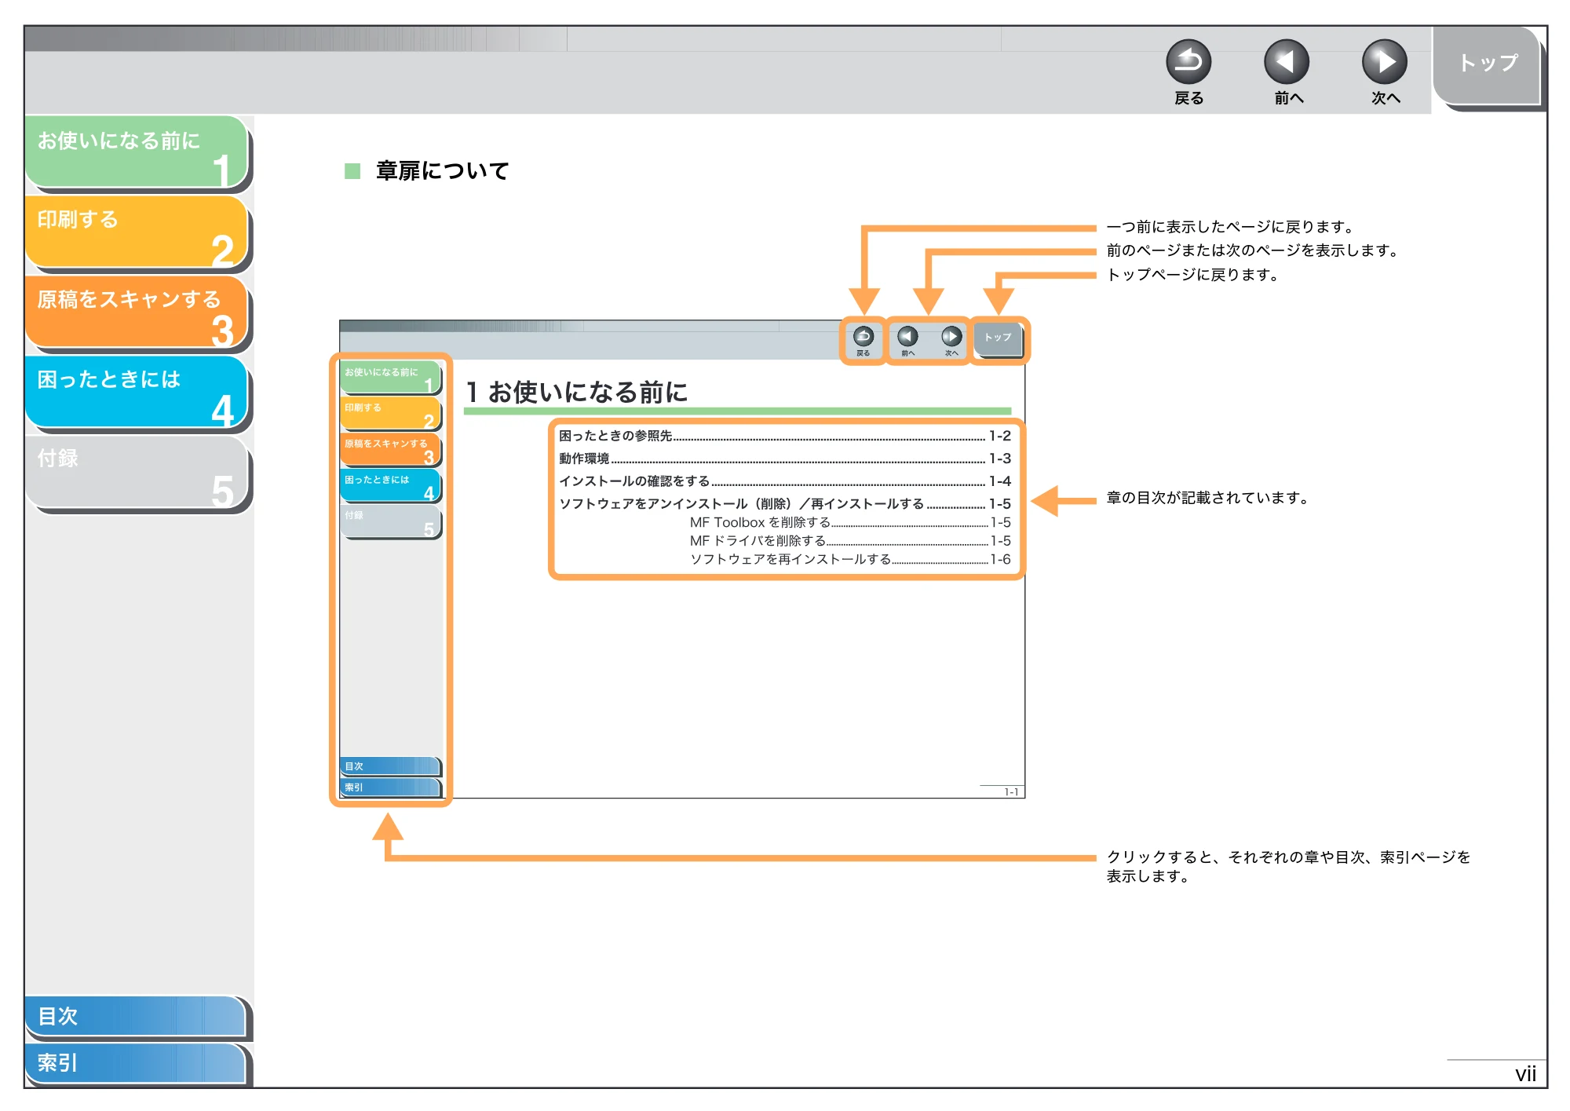Open MF ドライバを削除する entry
Image resolution: width=1570 pixels, height=1111 pixels.
[x=850, y=541]
